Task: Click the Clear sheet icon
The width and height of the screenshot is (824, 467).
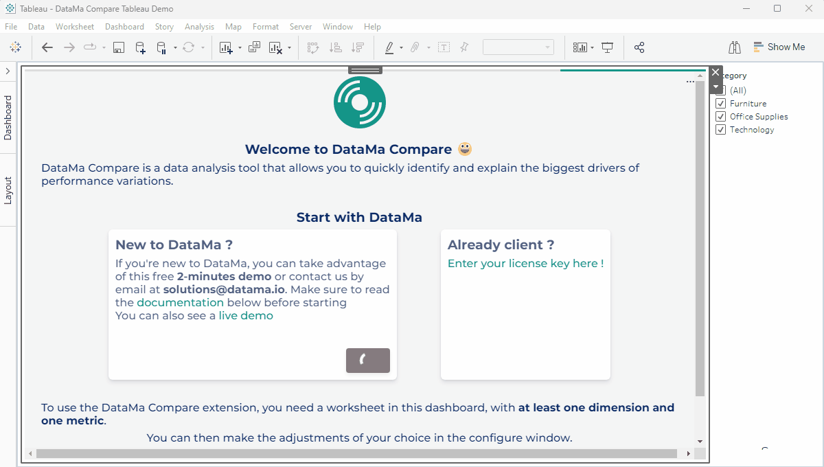Action: [x=276, y=47]
